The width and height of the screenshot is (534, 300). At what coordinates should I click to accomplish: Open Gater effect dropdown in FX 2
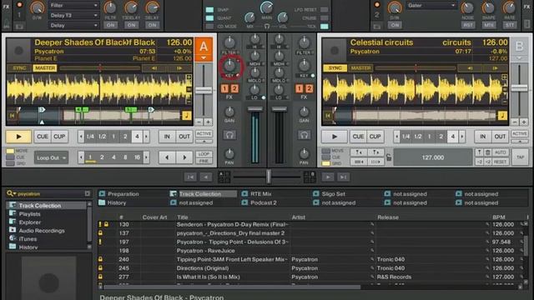point(431,6)
